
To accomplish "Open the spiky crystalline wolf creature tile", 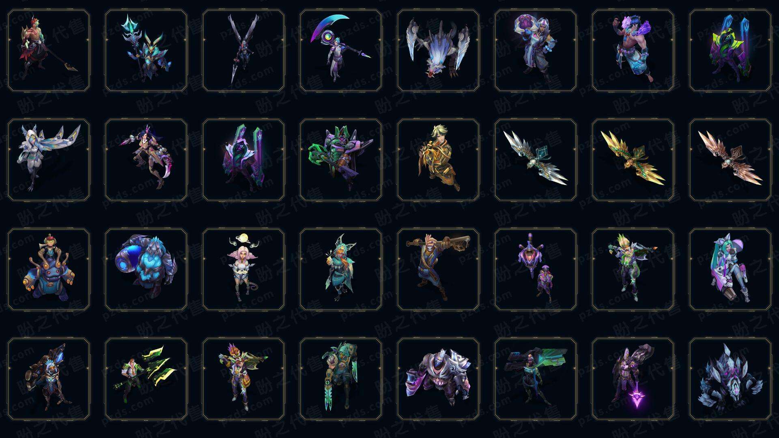I will (730, 379).
